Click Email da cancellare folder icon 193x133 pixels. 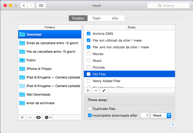coord(22,43)
